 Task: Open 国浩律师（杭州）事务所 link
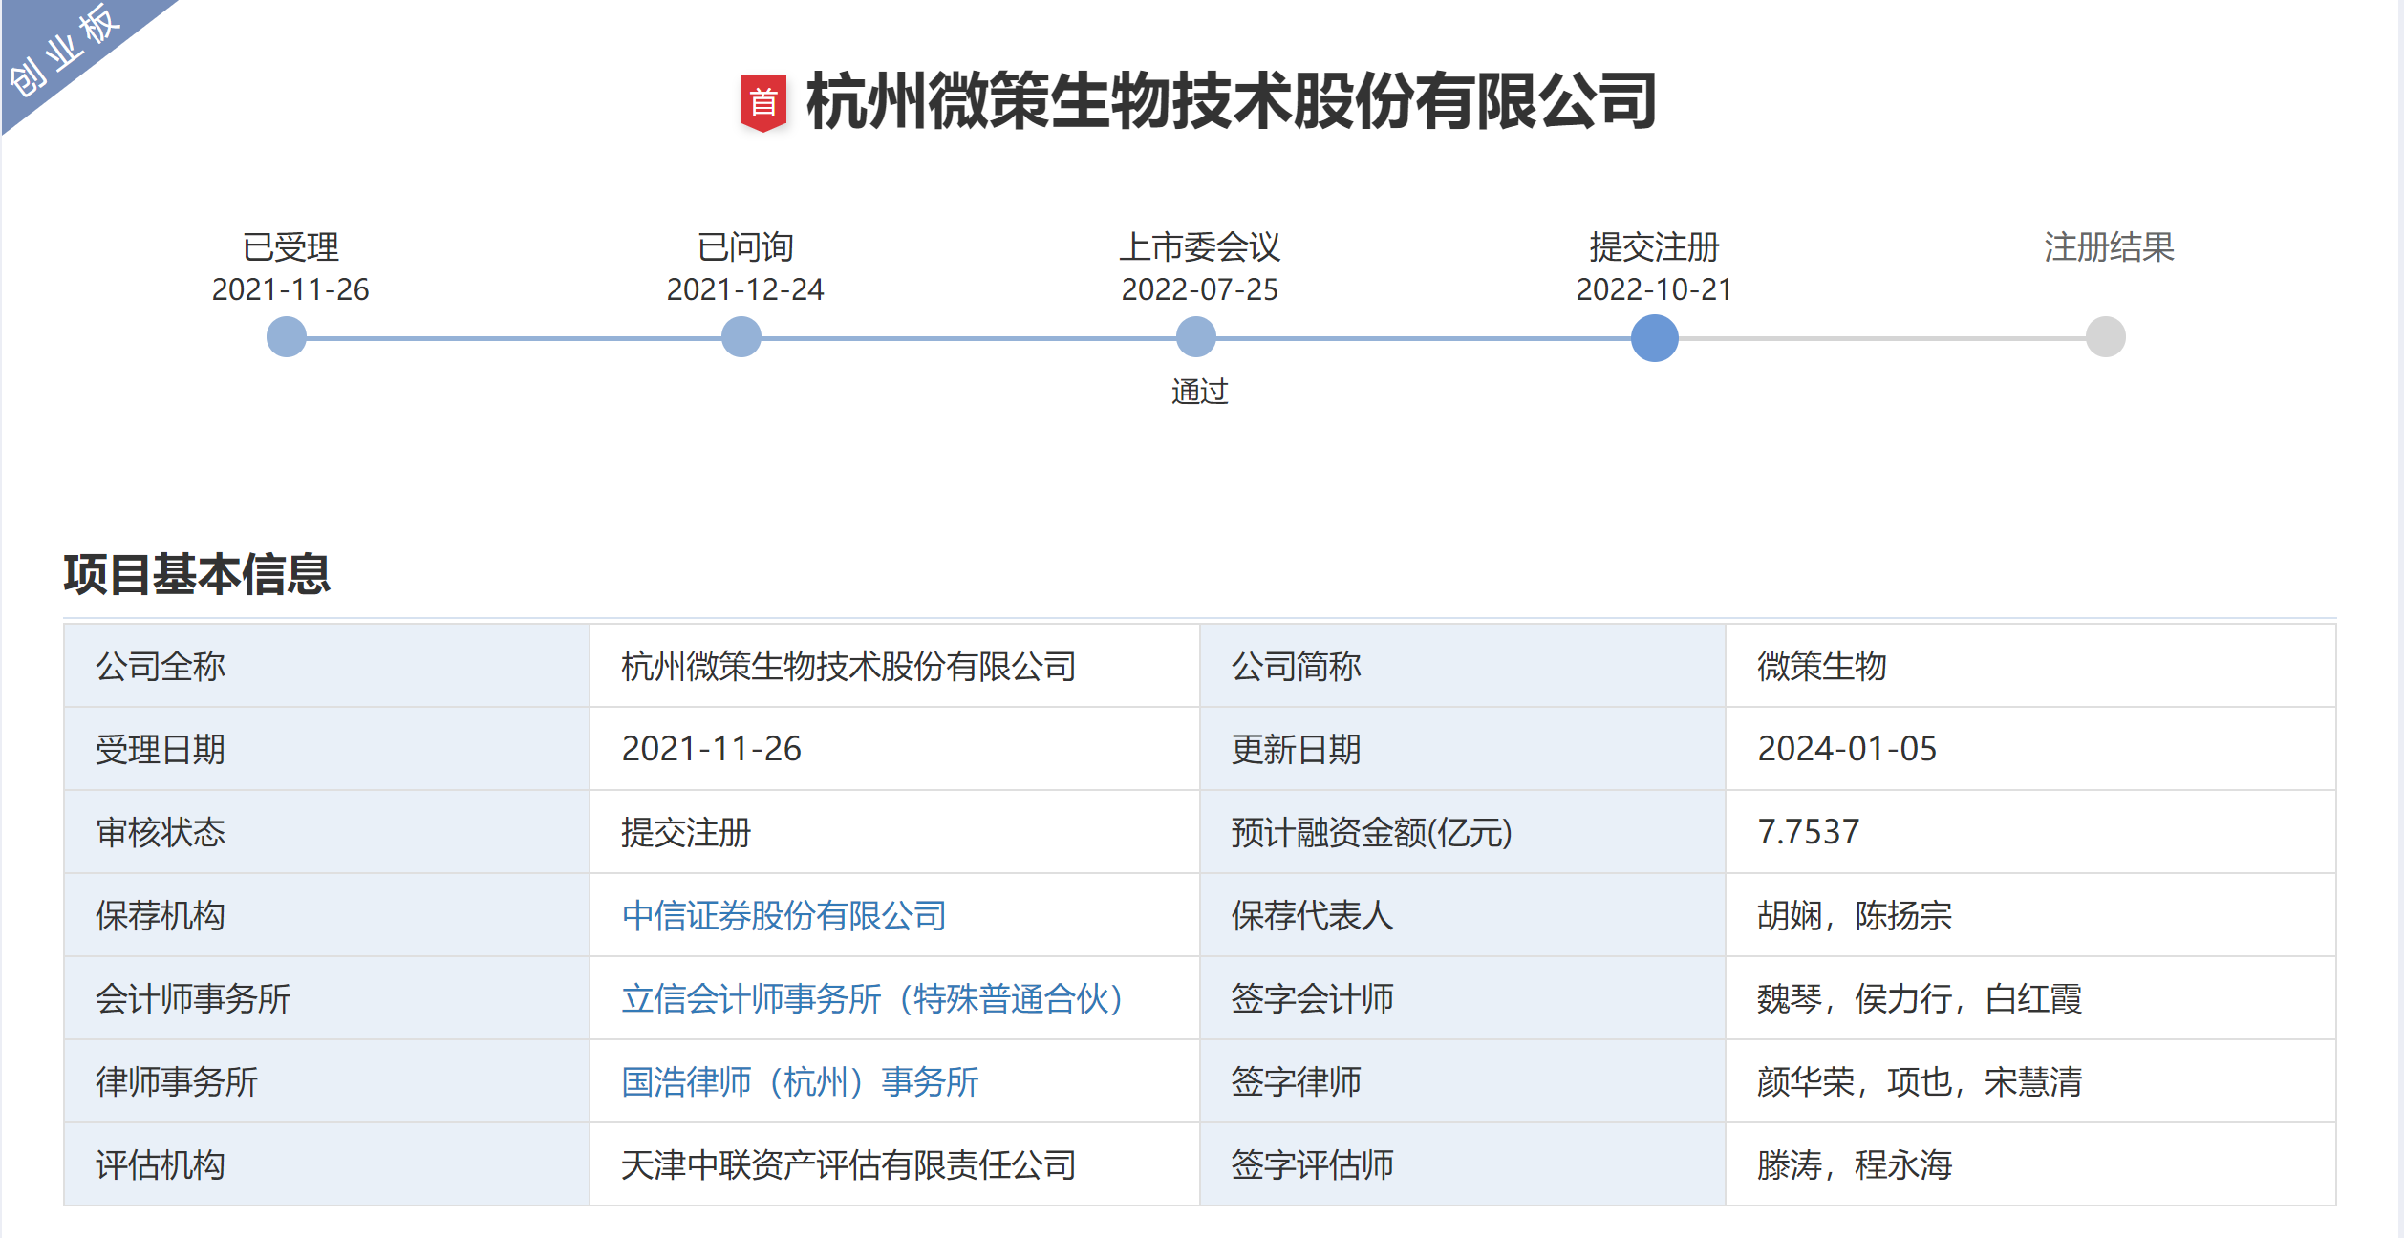tap(800, 1081)
